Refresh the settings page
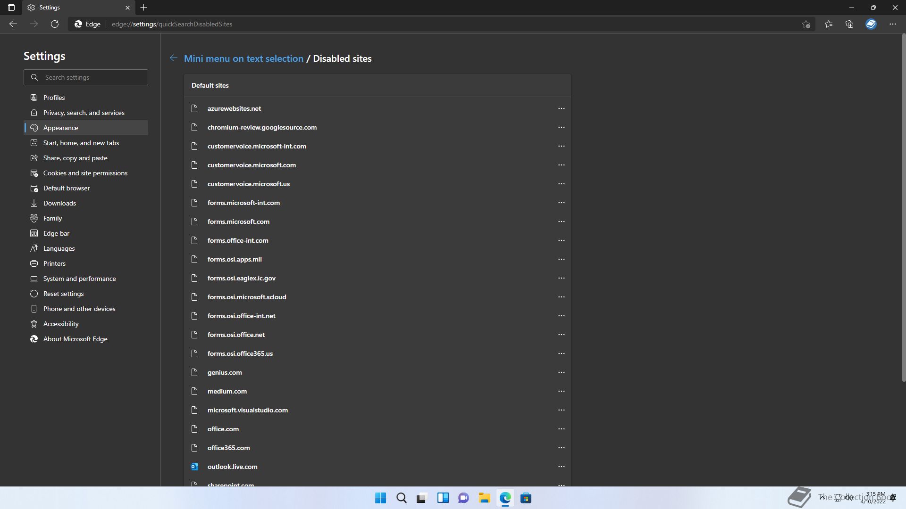Screen dimensions: 906x509 (55, 24)
